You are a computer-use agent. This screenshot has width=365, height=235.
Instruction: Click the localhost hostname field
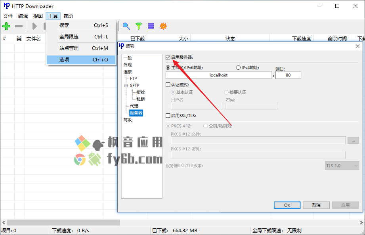[219, 75]
